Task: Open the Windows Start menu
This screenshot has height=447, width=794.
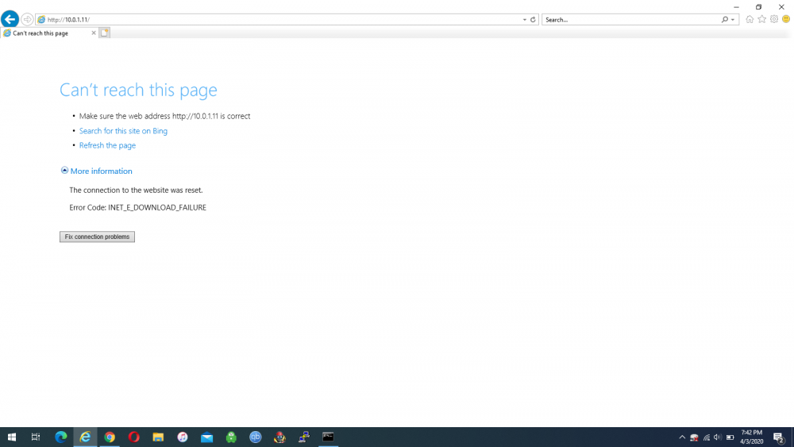Action: [12, 437]
